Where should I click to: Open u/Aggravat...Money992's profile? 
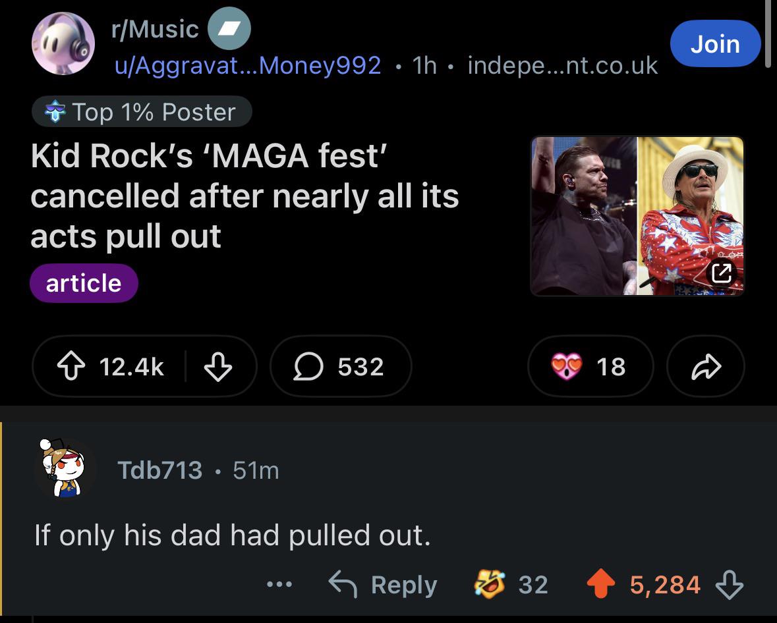coord(246,66)
